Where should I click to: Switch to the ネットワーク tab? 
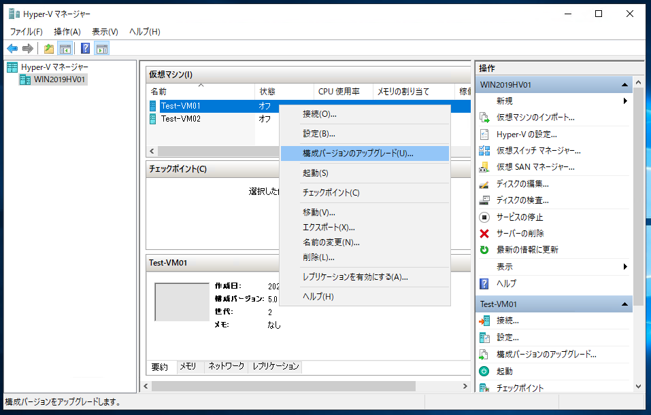point(226,366)
